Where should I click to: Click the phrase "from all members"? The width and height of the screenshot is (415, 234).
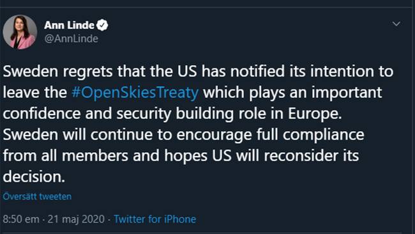click(x=66, y=155)
